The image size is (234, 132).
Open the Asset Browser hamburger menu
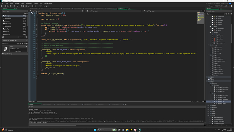pos(231,14)
